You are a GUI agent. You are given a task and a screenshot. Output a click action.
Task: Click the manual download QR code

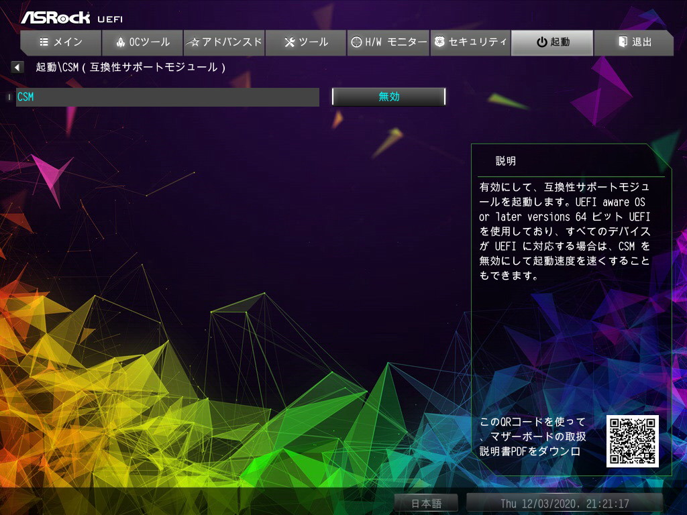[632, 441]
